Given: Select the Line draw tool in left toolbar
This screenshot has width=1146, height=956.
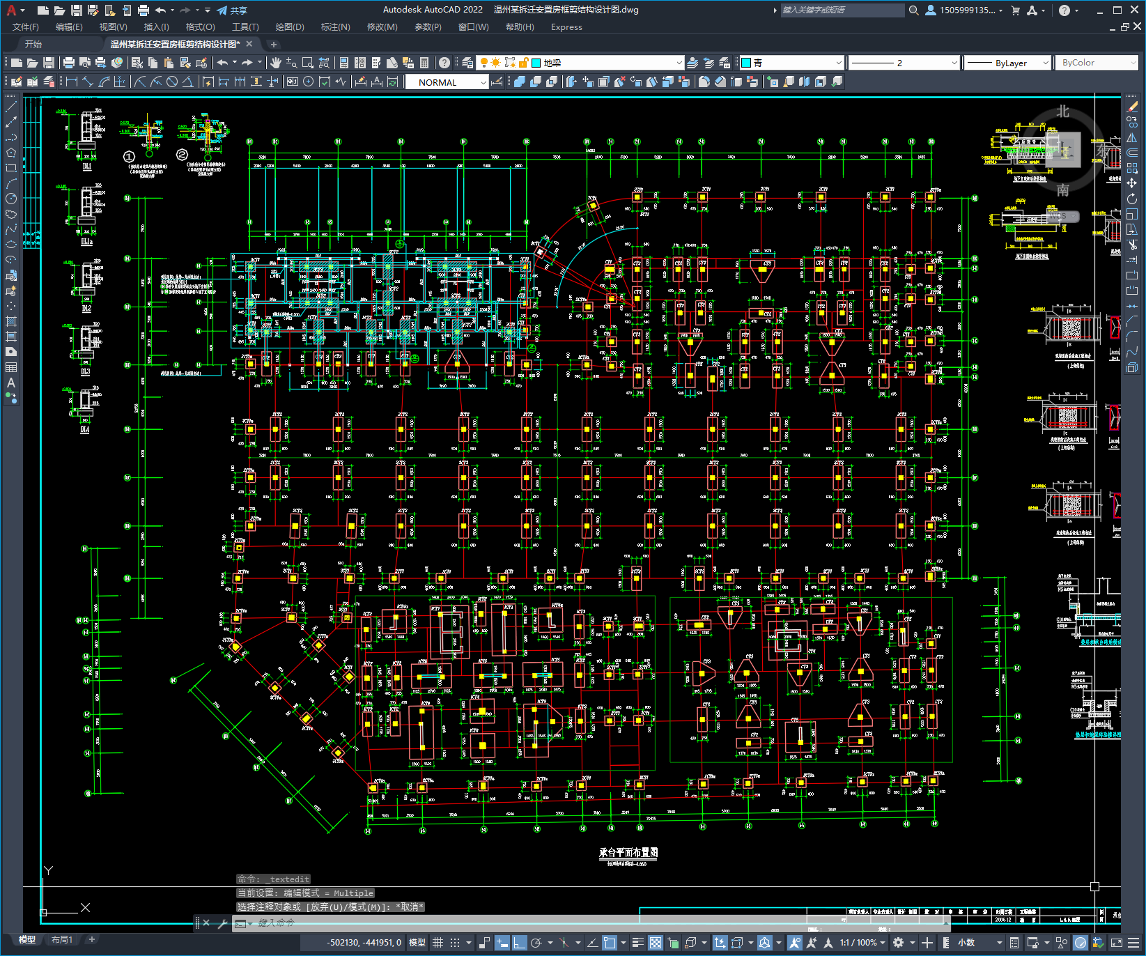Looking at the screenshot, I should click(11, 107).
